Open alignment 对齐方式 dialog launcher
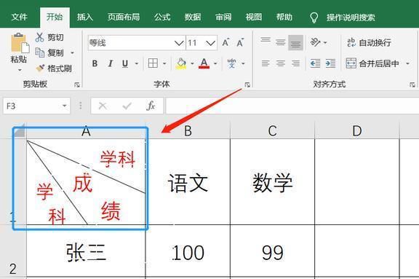Viewport: 419px width, 279px height. pos(412,85)
